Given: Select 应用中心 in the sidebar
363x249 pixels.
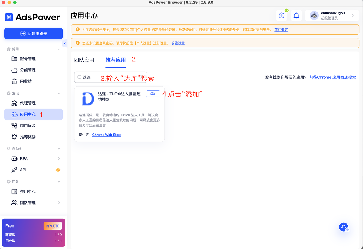Looking at the screenshot, I should click(33, 114).
